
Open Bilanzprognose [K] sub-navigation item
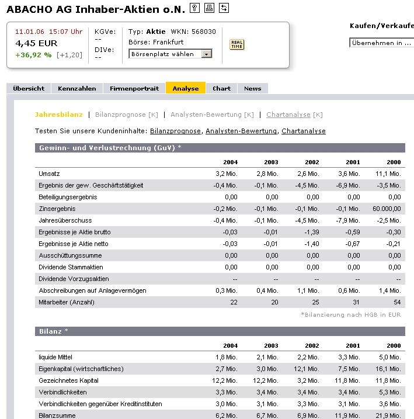click(x=127, y=115)
